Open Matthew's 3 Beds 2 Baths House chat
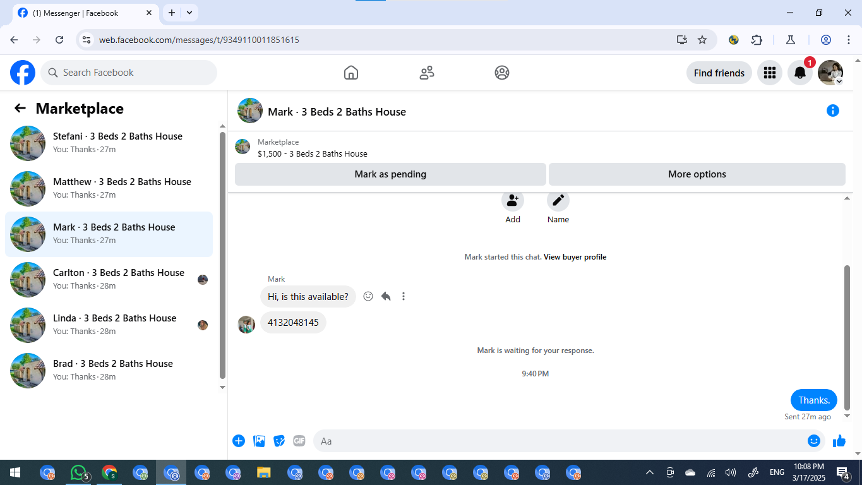Viewport: 862px width, 485px height. pyautogui.click(x=109, y=189)
